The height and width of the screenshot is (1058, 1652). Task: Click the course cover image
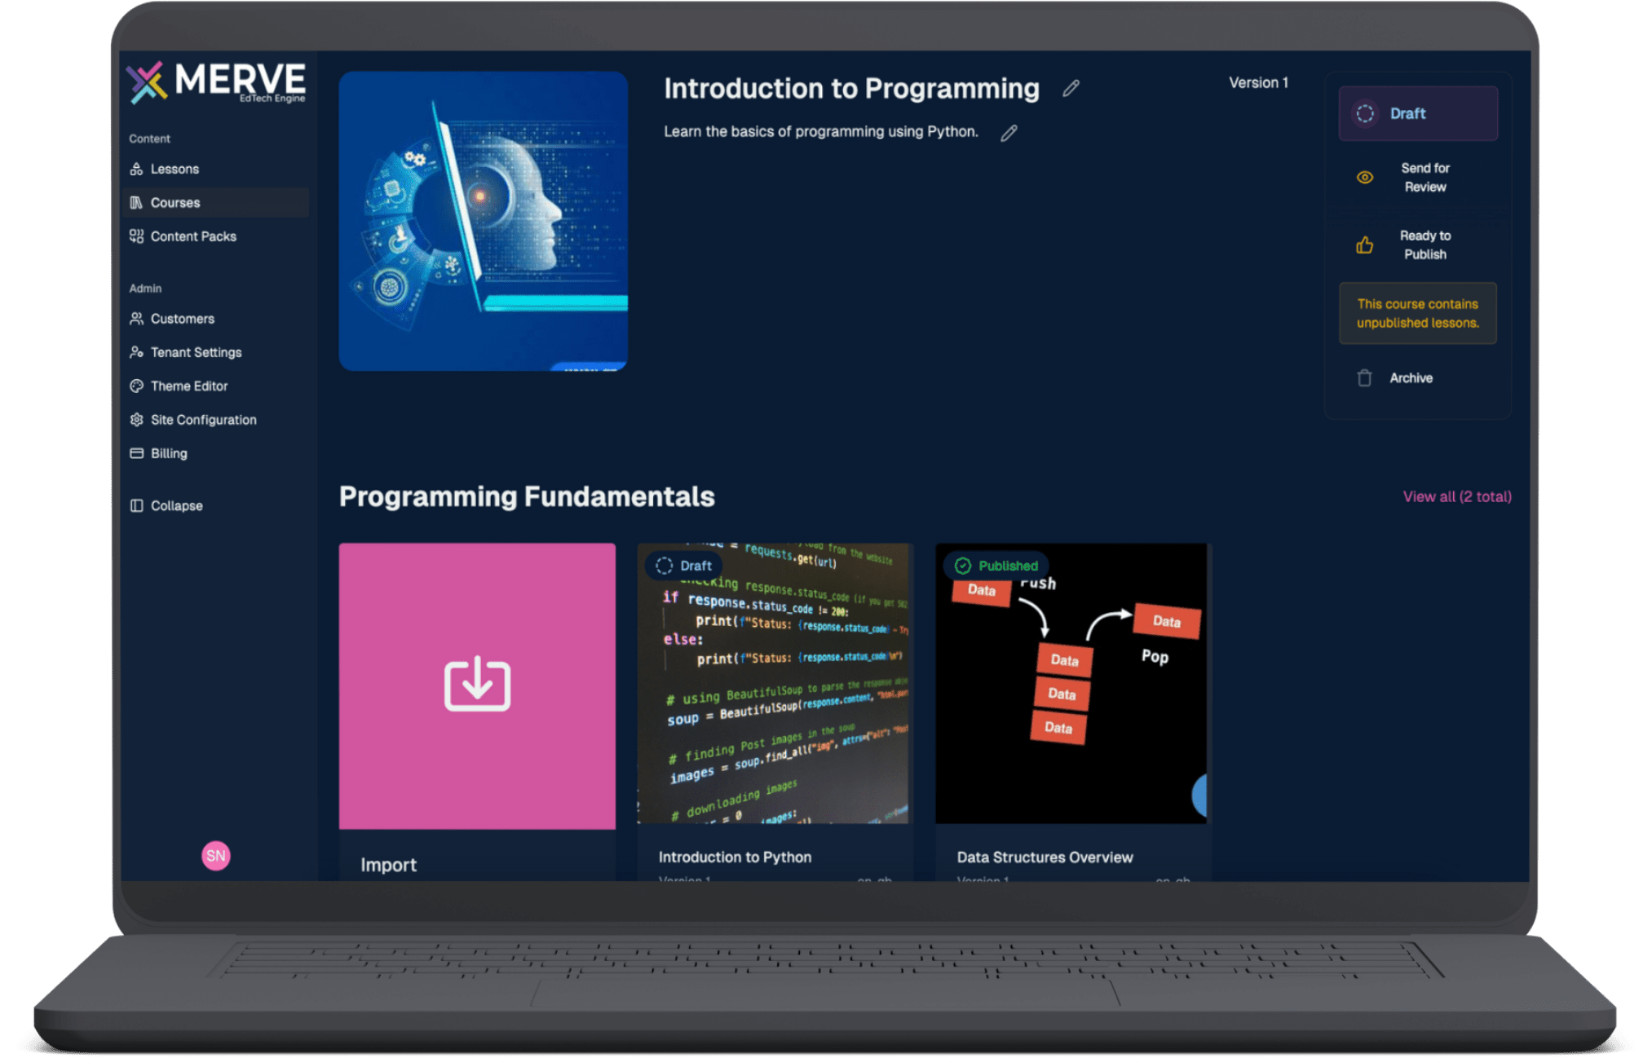pyautogui.click(x=484, y=221)
